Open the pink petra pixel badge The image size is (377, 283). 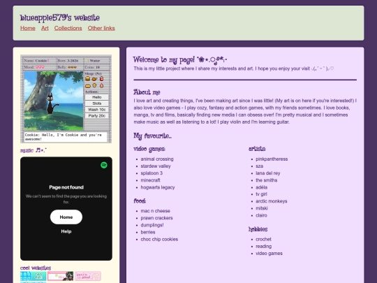(x=88, y=276)
